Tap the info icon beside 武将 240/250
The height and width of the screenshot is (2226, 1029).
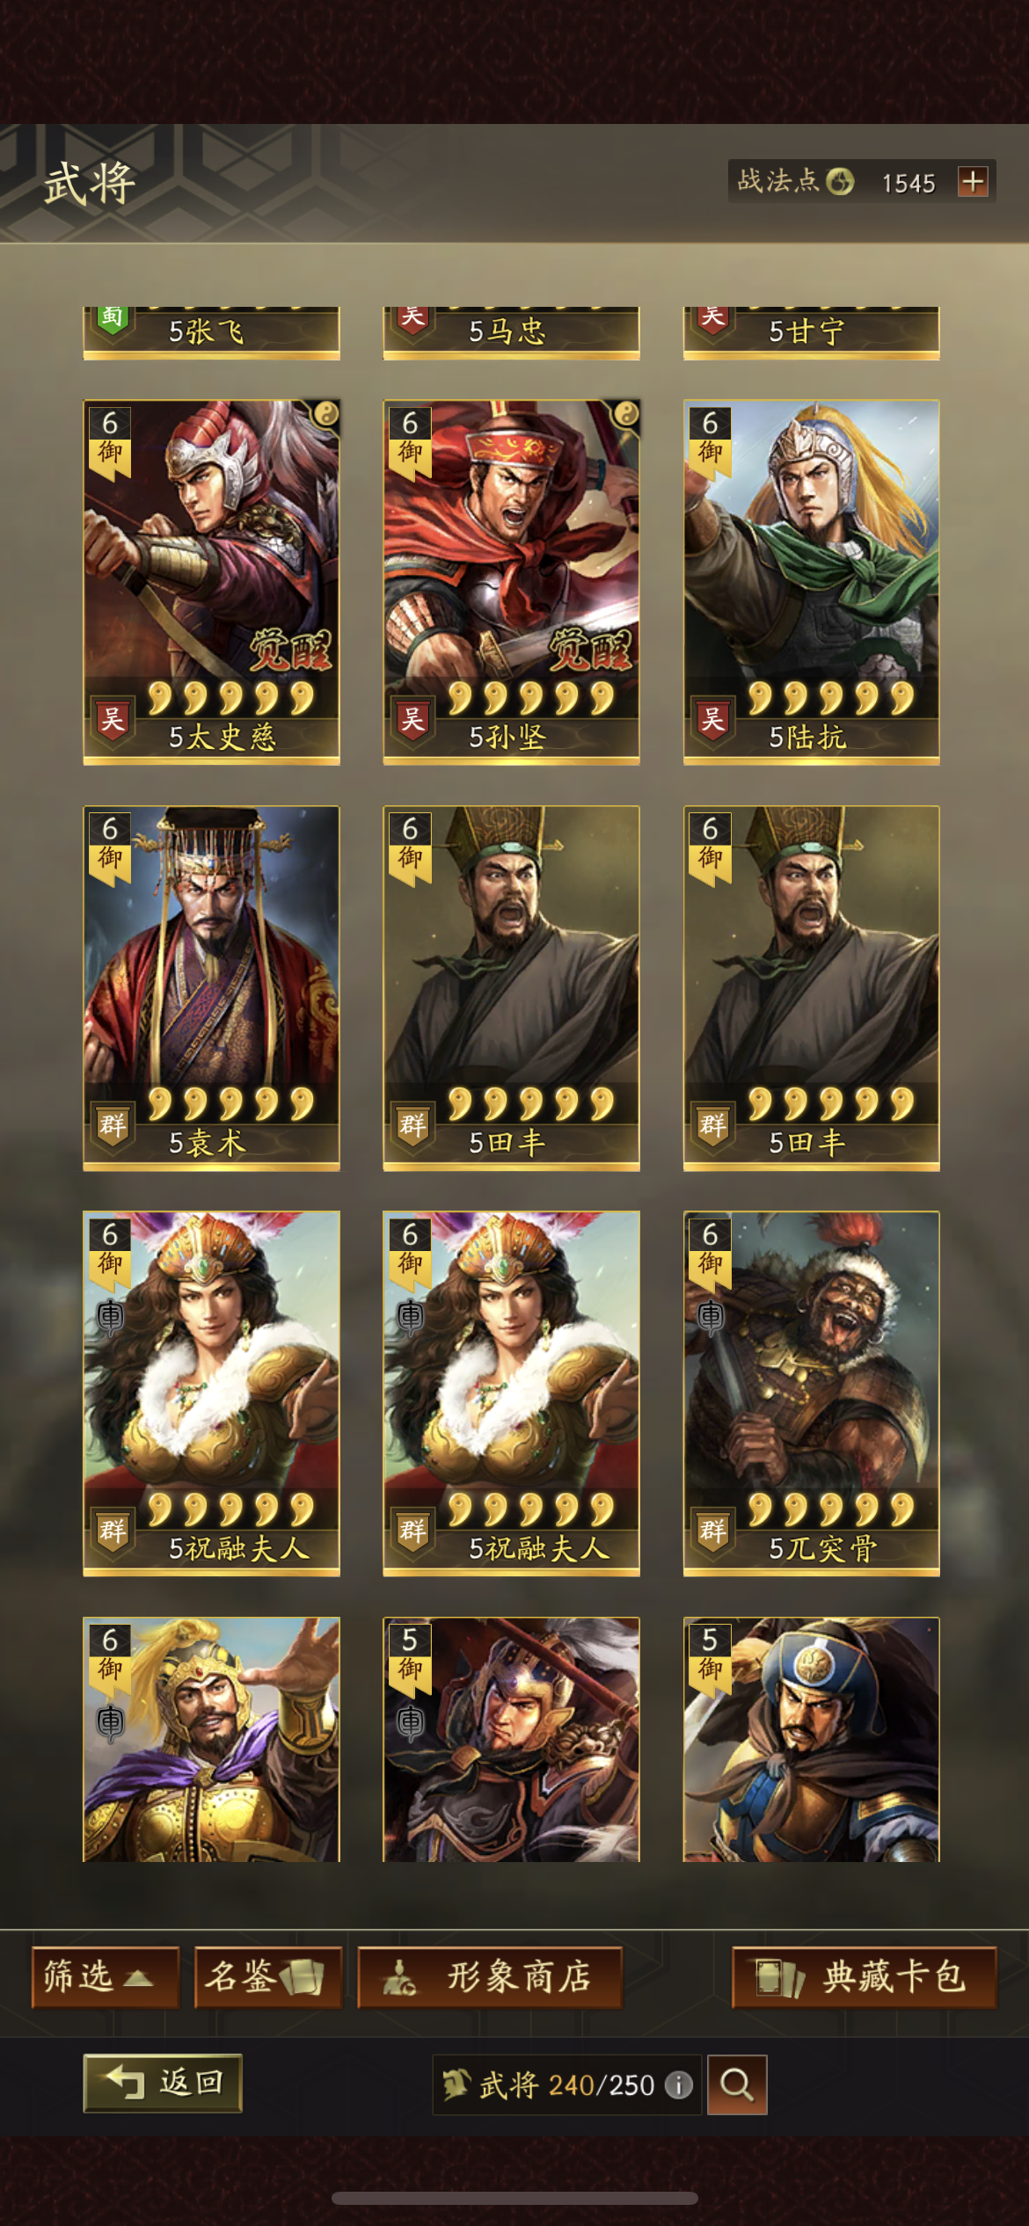tap(678, 2084)
